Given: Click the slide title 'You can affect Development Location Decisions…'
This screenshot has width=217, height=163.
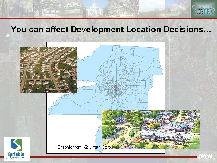Looking at the screenshot, I should point(111,29).
